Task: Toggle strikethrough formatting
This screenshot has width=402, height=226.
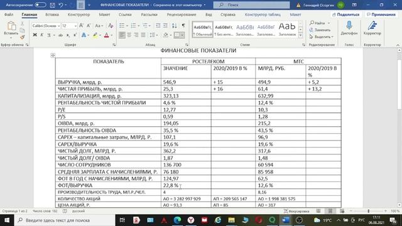Action: pos(61,35)
